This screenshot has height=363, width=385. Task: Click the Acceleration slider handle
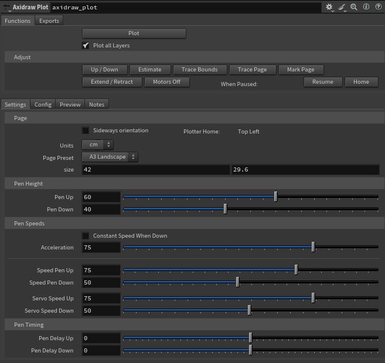click(x=313, y=247)
